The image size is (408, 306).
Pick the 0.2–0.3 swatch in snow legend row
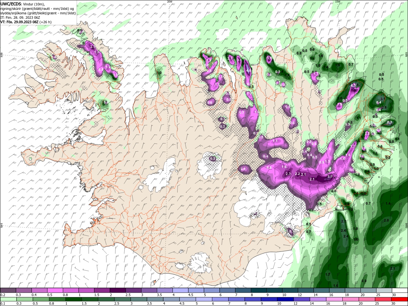click(x=8, y=290)
